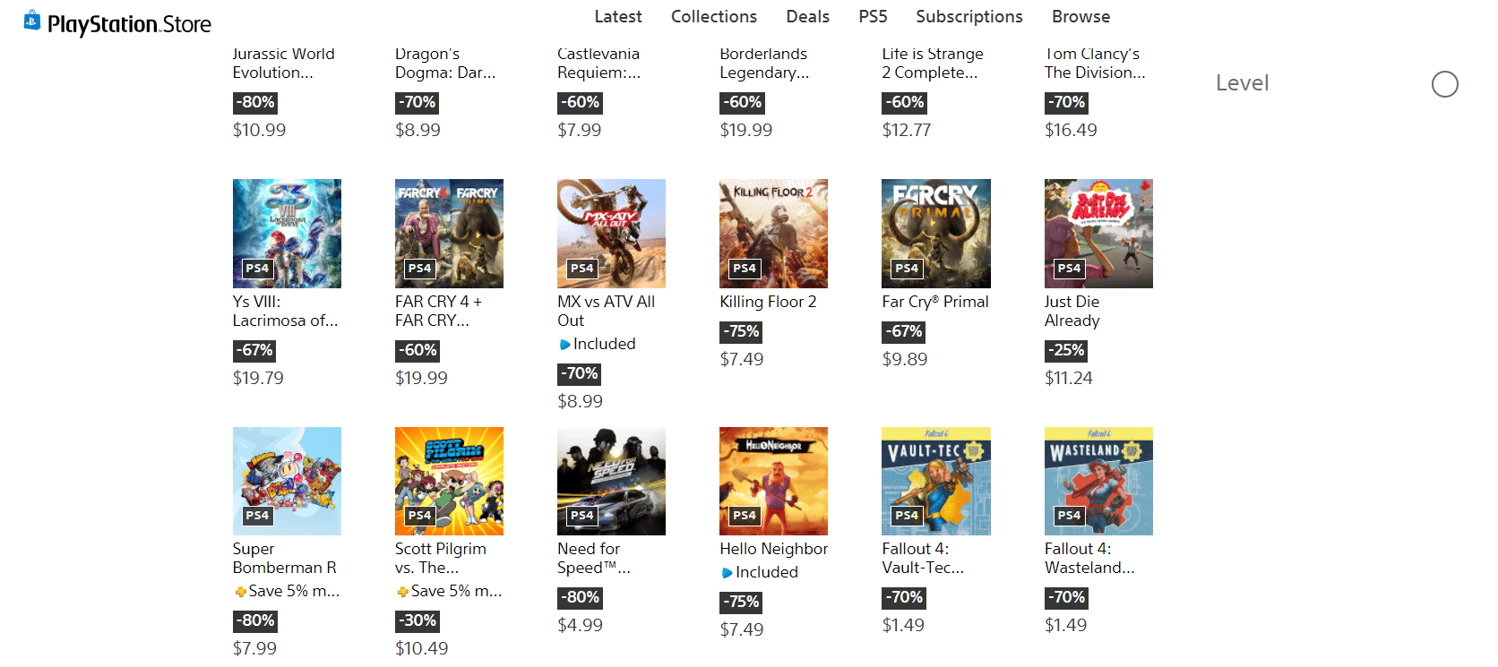The image size is (1498, 667).
Task: Switch to the PS5 section
Action: (x=873, y=17)
